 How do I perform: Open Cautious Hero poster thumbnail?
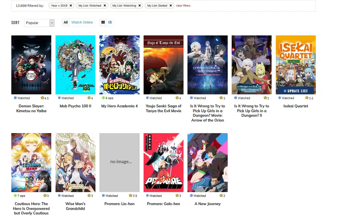coord(31,163)
